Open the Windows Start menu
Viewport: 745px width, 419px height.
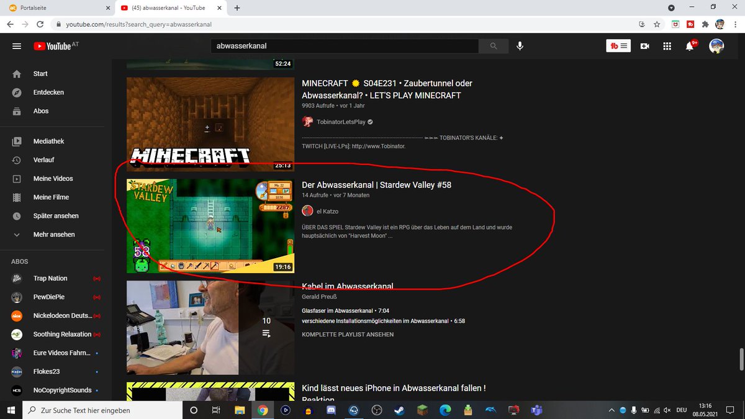11,410
